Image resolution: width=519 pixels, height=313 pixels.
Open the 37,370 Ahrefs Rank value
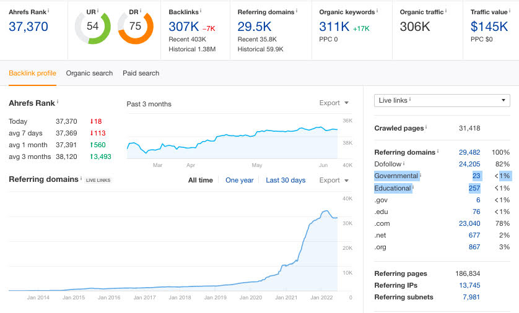[x=28, y=27]
